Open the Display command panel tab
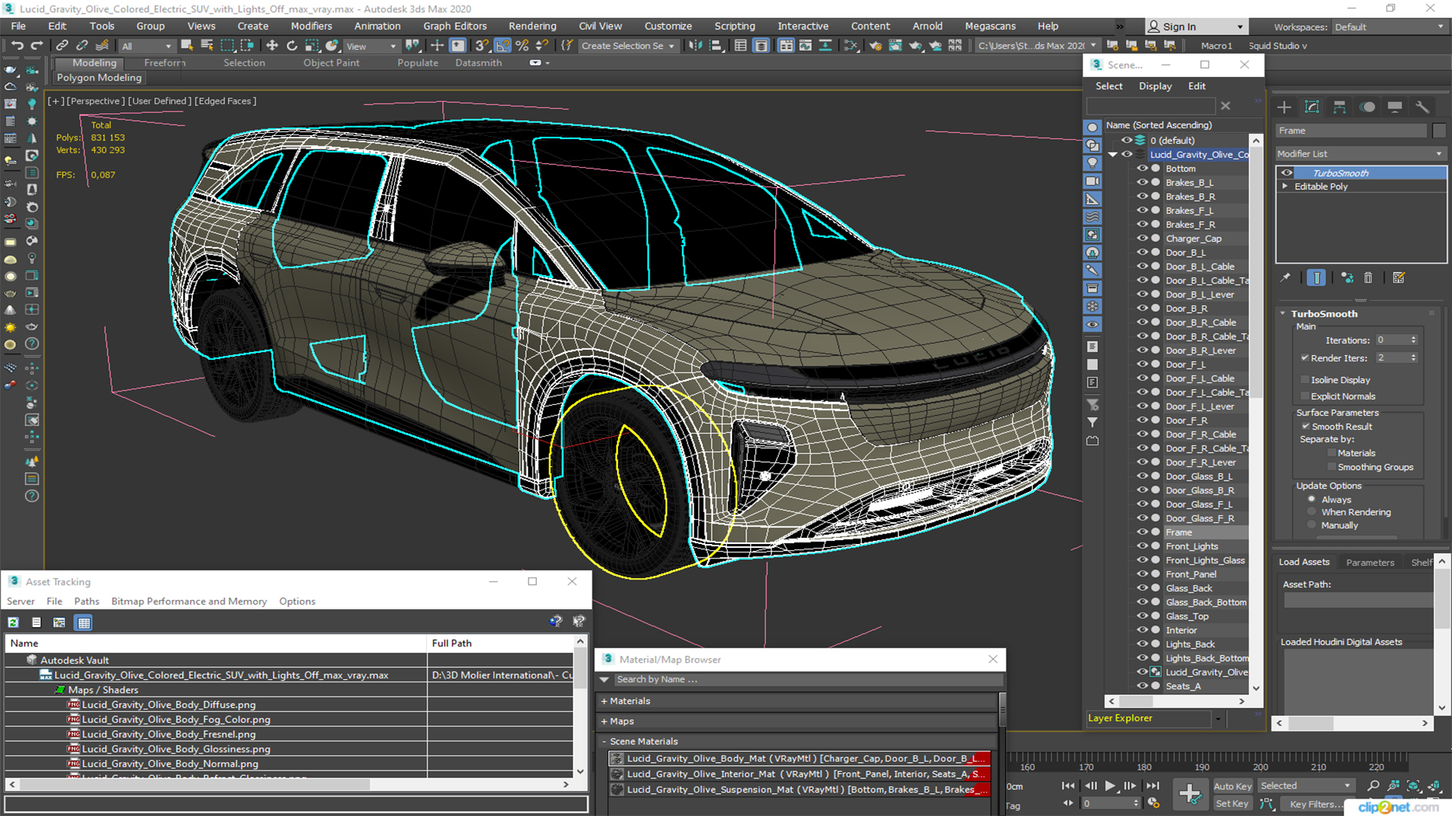The height and width of the screenshot is (816, 1452). (1395, 107)
